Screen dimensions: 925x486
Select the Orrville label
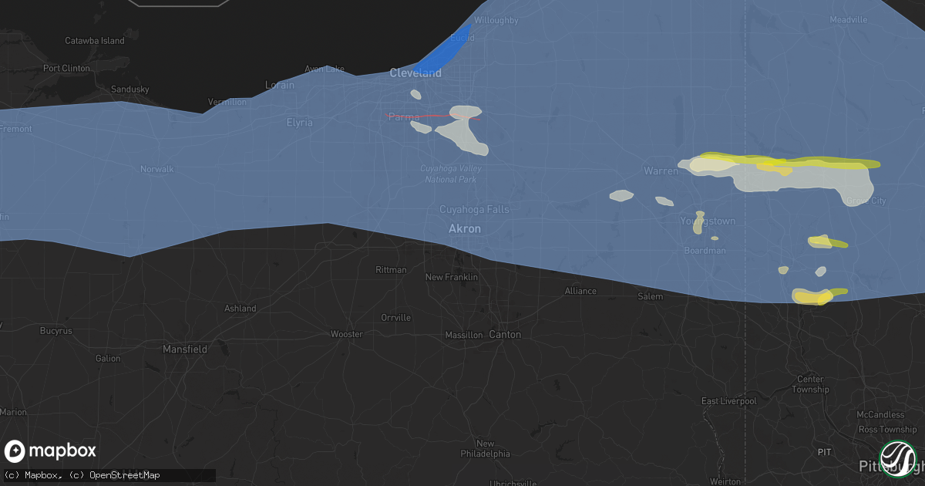396,317
